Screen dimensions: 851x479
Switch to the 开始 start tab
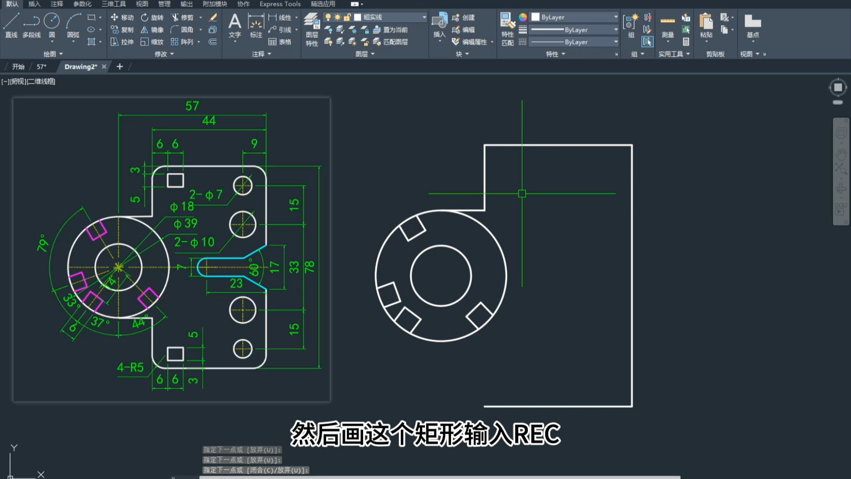(18, 66)
